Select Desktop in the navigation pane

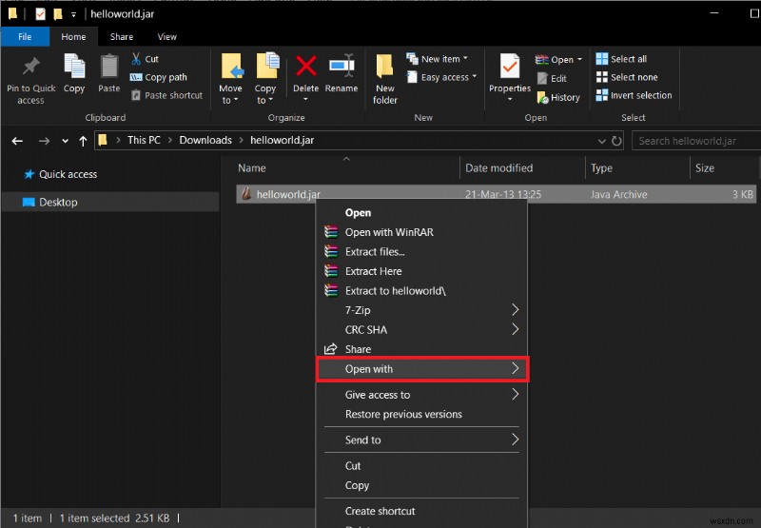pyautogui.click(x=58, y=202)
